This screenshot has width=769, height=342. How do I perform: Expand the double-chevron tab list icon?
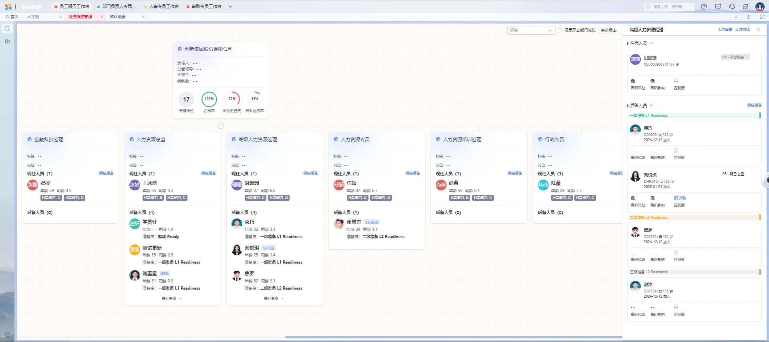click(x=736, y=17)
